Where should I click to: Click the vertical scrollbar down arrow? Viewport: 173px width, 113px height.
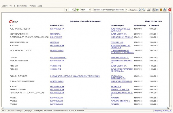click(171, 106)
